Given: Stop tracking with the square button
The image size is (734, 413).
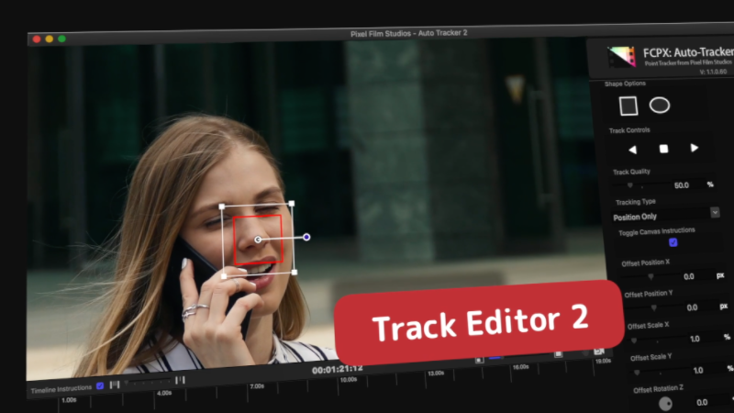Looking at the screenshot, I should (x=663, y=149).
